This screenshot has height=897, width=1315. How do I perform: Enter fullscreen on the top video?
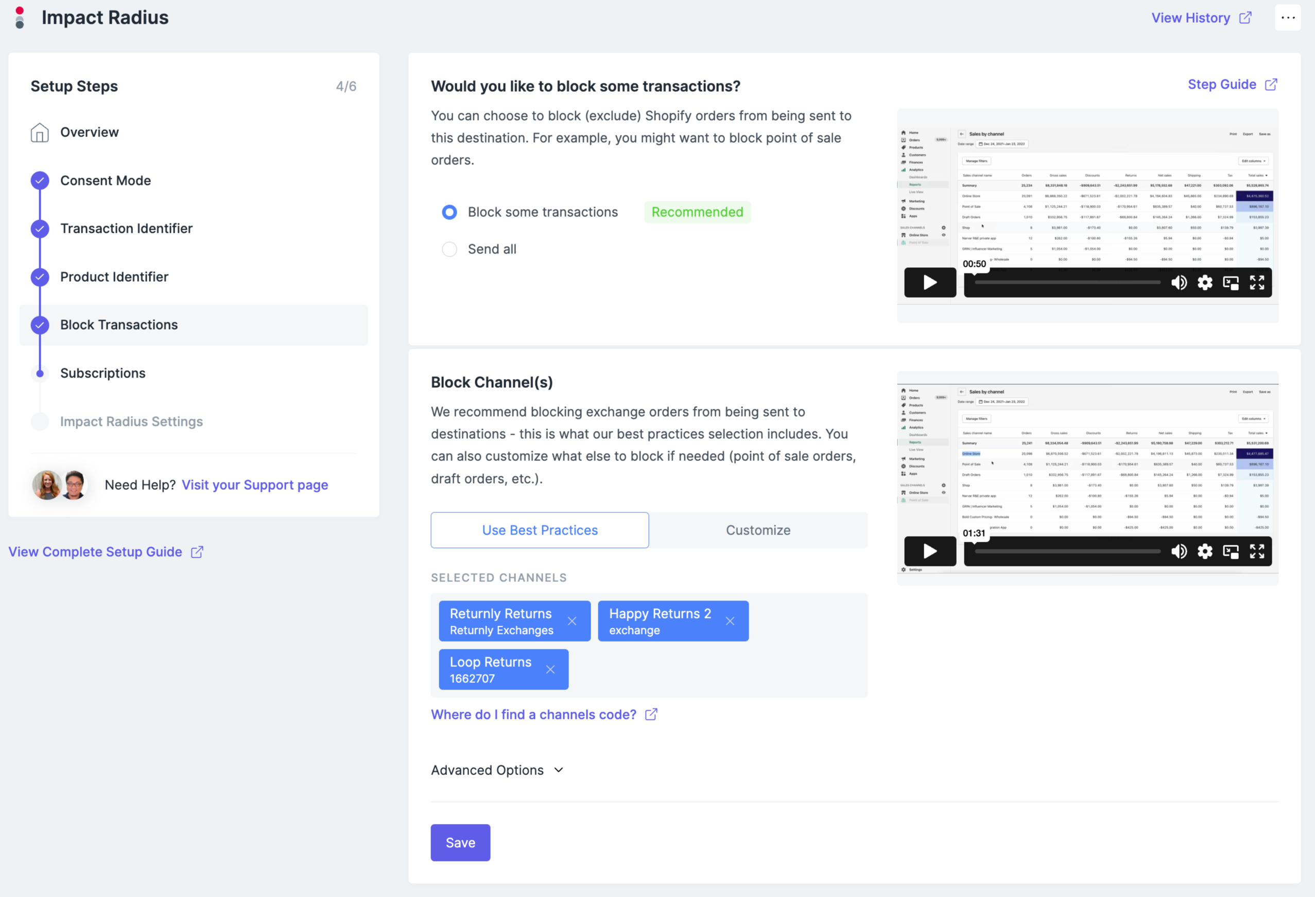tap(1257, 282)
